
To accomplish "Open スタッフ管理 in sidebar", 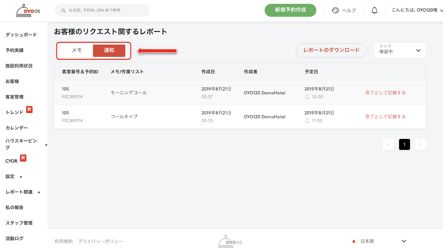I will point(19,223).
